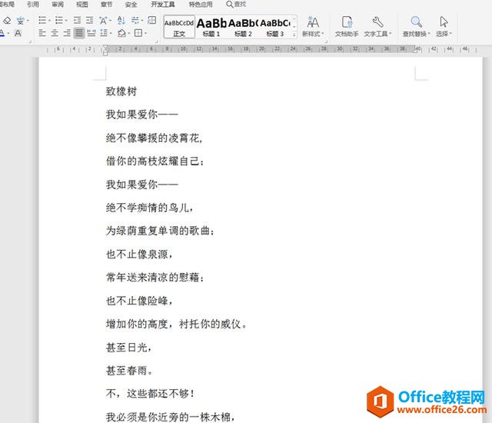
Task: Click the right indent marker on ruler
Action: coord(415,51)
